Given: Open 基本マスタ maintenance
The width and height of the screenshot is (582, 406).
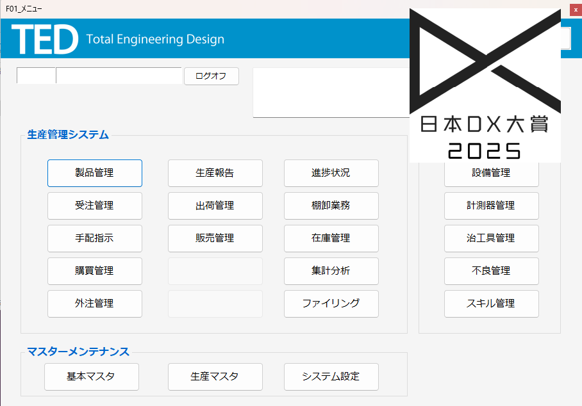Looking at the screenshot, I should (x=91, y=377).
